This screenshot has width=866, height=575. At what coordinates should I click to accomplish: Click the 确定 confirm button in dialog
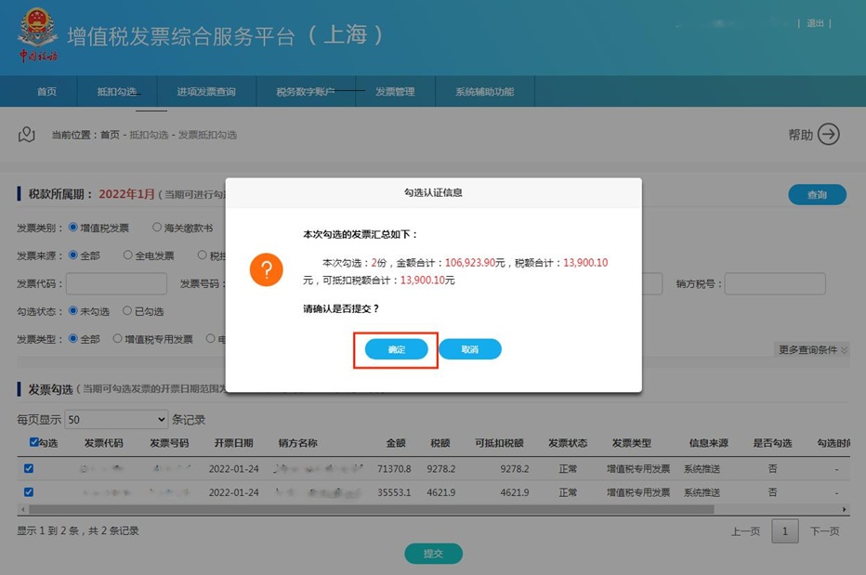pyautogui.click(x=396, y=349)
